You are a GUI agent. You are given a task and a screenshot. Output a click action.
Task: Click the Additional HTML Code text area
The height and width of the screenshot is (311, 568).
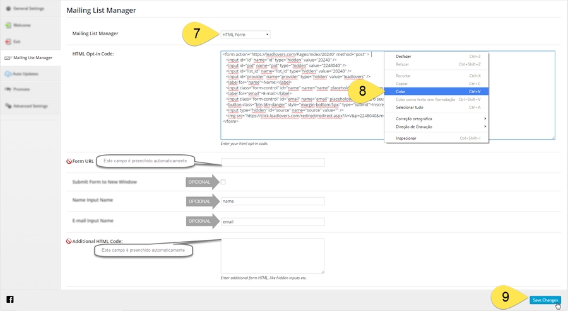(x=273, y=256)
